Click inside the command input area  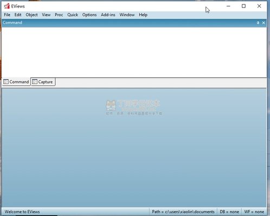134,52
